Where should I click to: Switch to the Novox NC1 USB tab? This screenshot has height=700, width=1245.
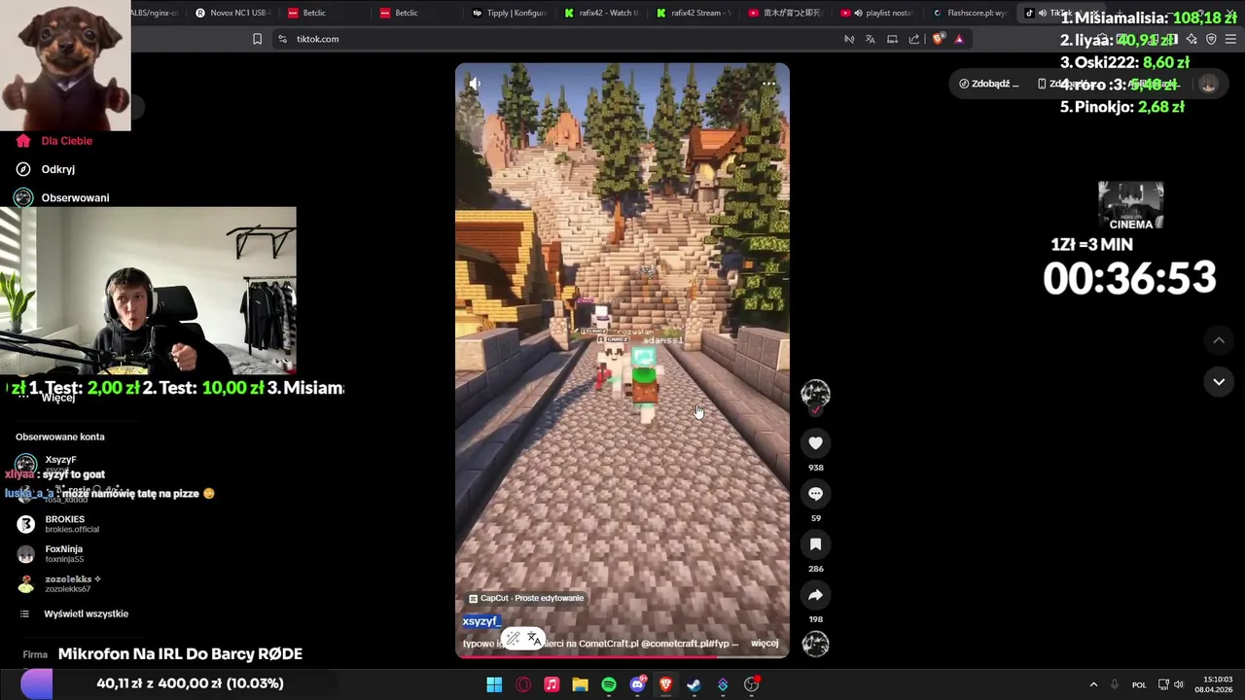[x=231, y=13]
